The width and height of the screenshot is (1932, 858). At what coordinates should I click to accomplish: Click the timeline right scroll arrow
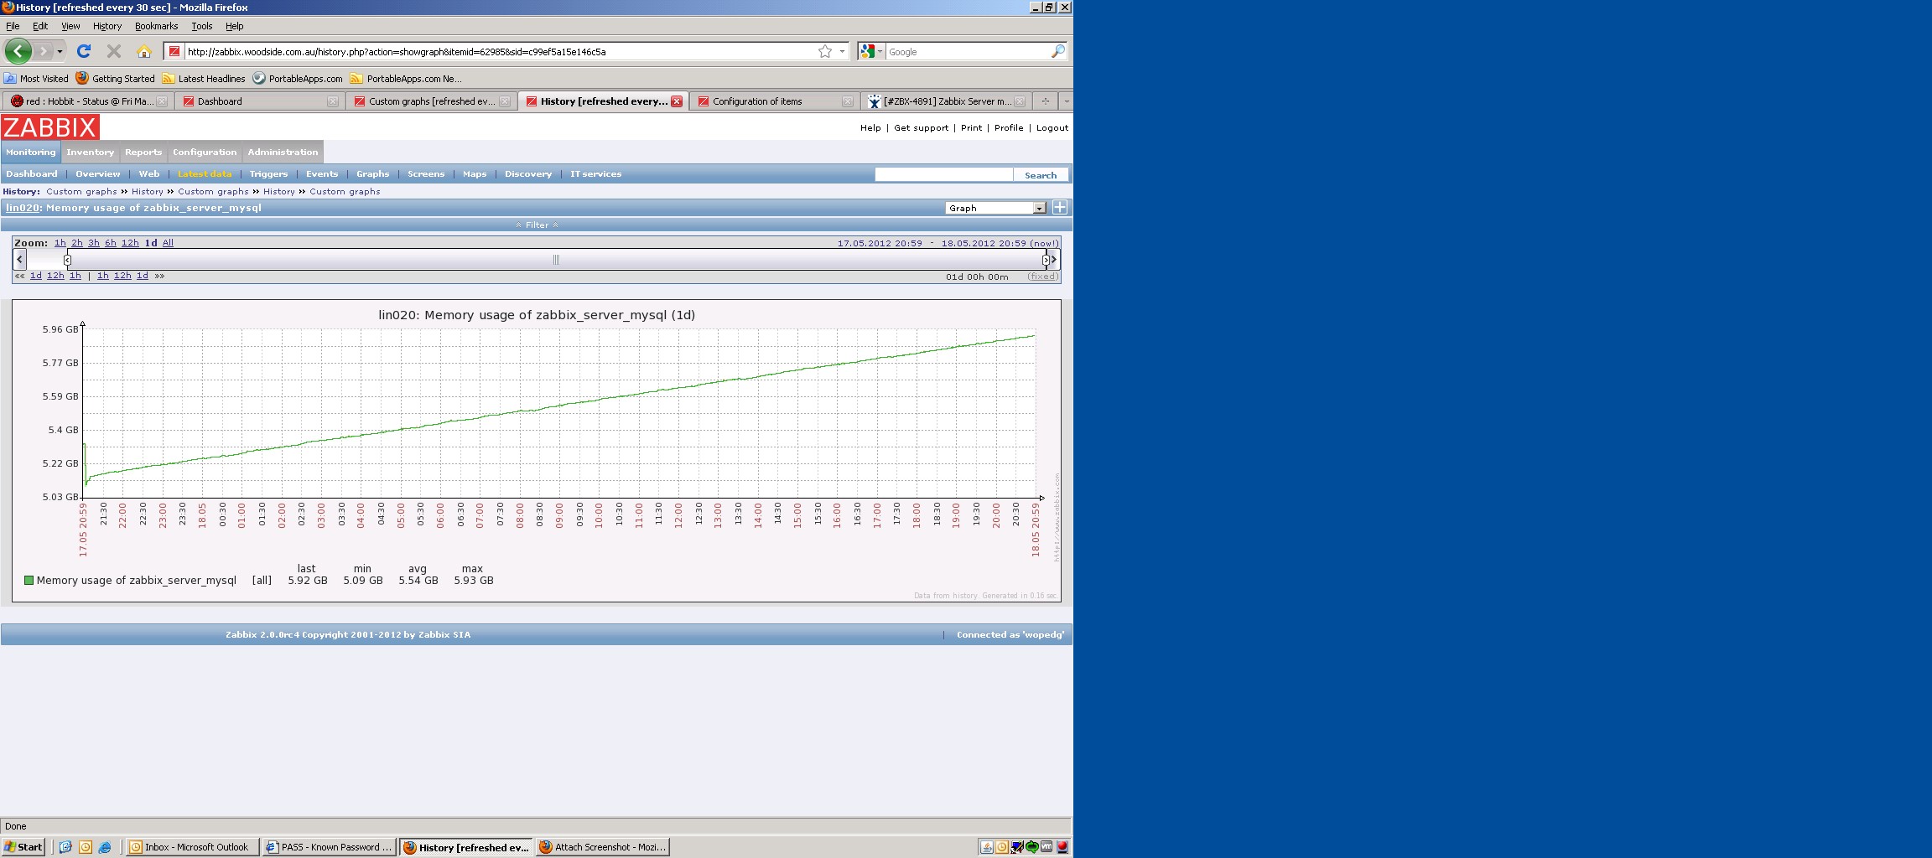tap(1054, 260)
